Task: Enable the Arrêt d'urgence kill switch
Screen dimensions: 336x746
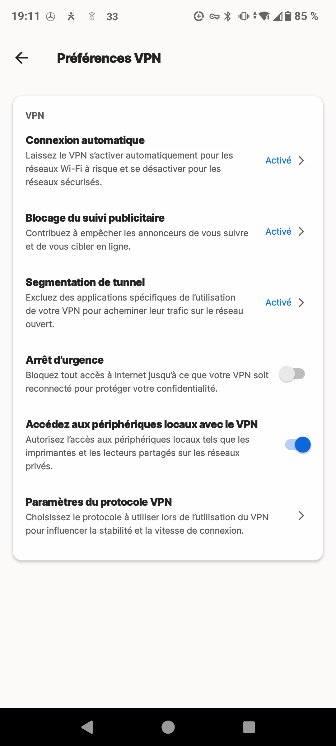Action: tap(292, 374)
